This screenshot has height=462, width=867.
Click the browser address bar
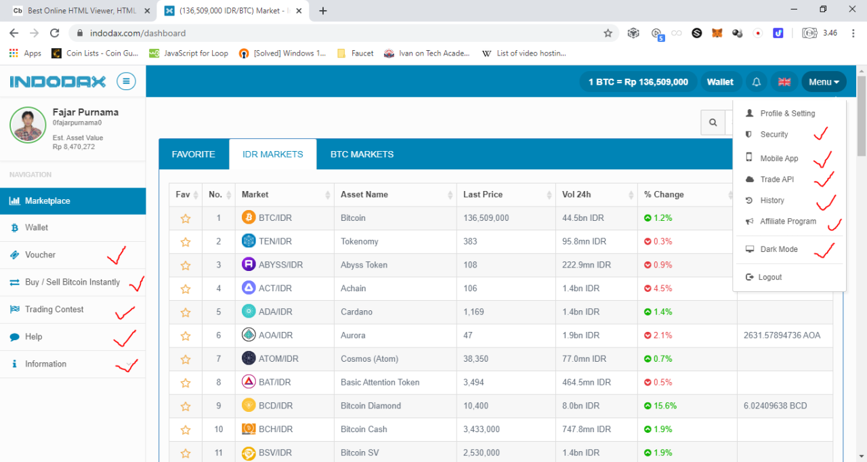pos(343,33)
